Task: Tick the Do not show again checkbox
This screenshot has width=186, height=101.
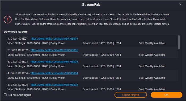Action: coord(5,95)
